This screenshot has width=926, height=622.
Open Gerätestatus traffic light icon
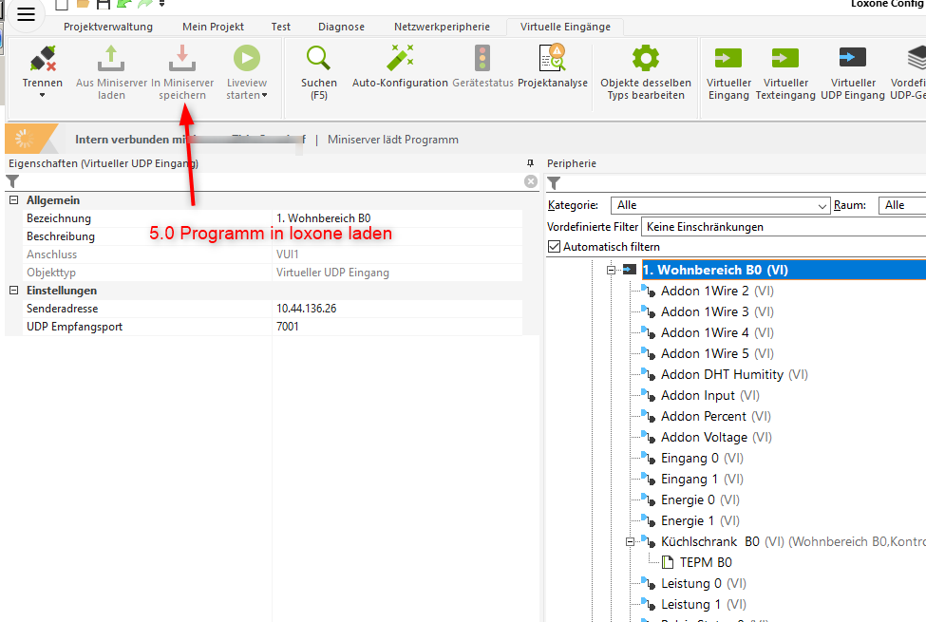482,59
